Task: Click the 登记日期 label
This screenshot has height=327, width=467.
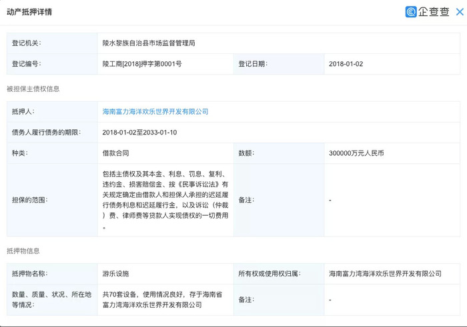Action: click(253, 64)
